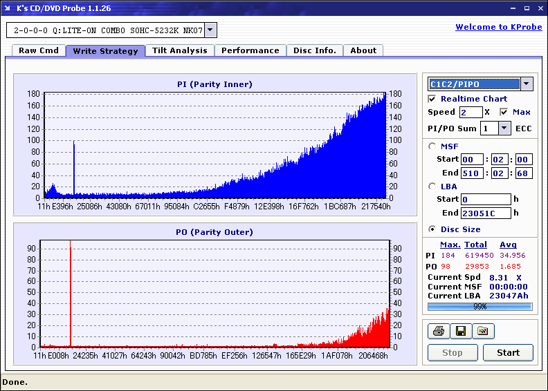Switch to the Raw Cmd tab
Viewport: 548px width, 391px height.
pos(39,50)
